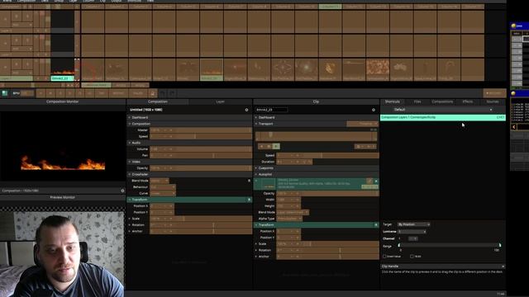
Task: Adjust the clip Speed slider
Action: click(x=327, y=156)
